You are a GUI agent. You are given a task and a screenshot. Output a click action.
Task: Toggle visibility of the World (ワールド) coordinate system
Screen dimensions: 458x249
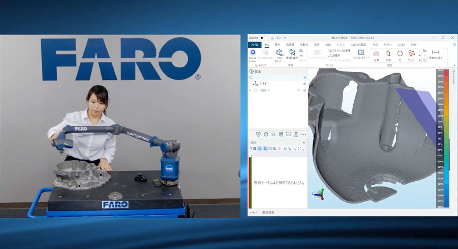pos(305,84)
